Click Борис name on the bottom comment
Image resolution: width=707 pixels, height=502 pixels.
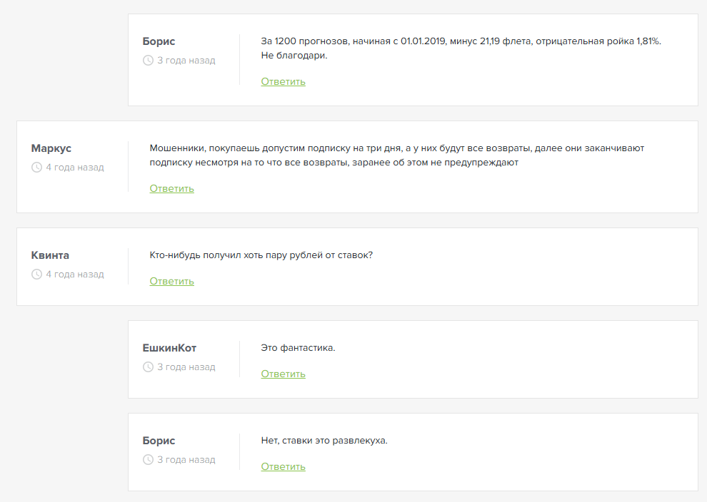[159, 441]
